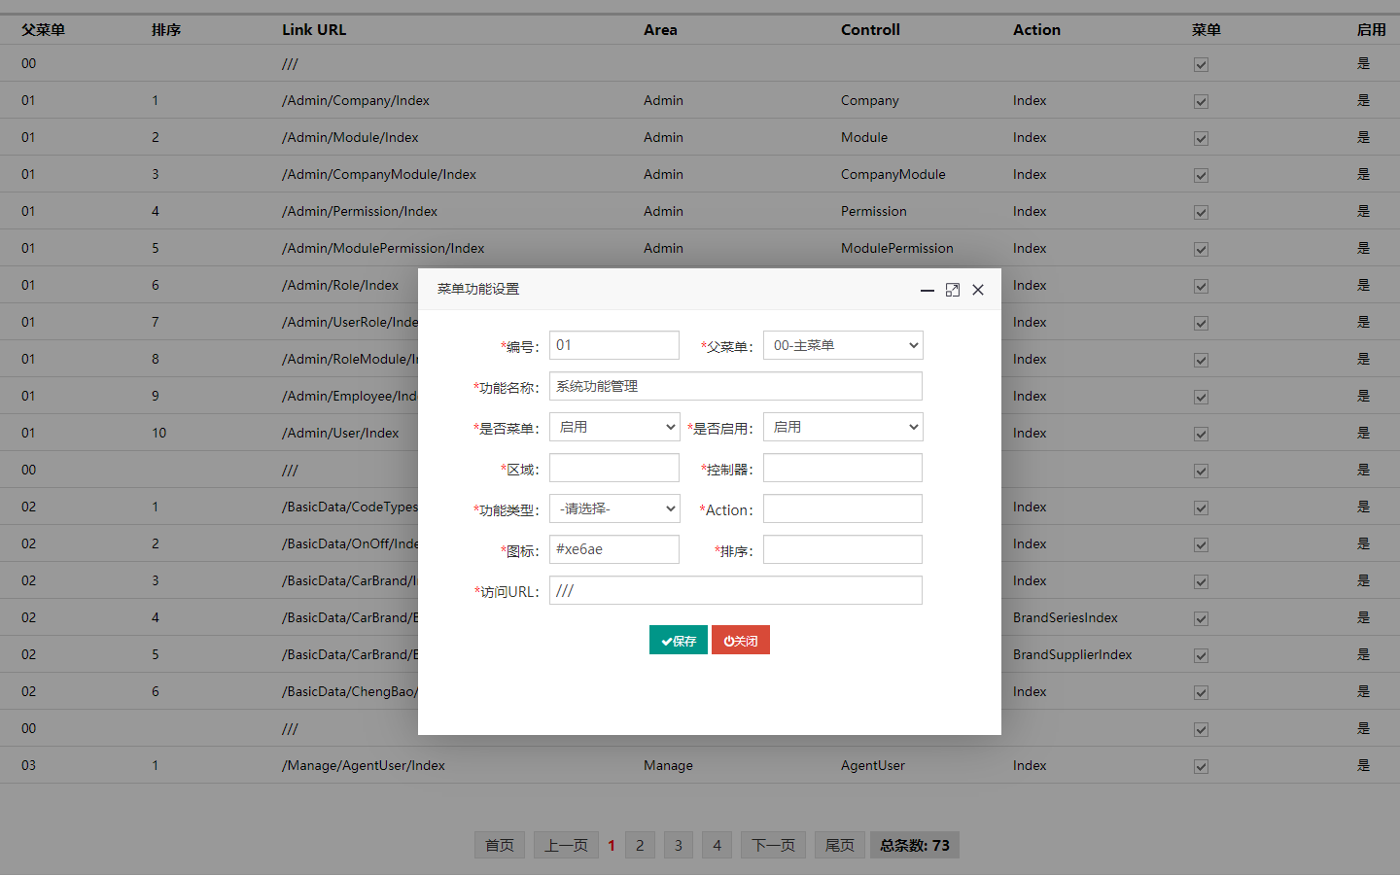Open the 父菜单 dropdown

[x=842, y=345]
